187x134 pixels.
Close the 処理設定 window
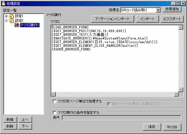point(183,4)
